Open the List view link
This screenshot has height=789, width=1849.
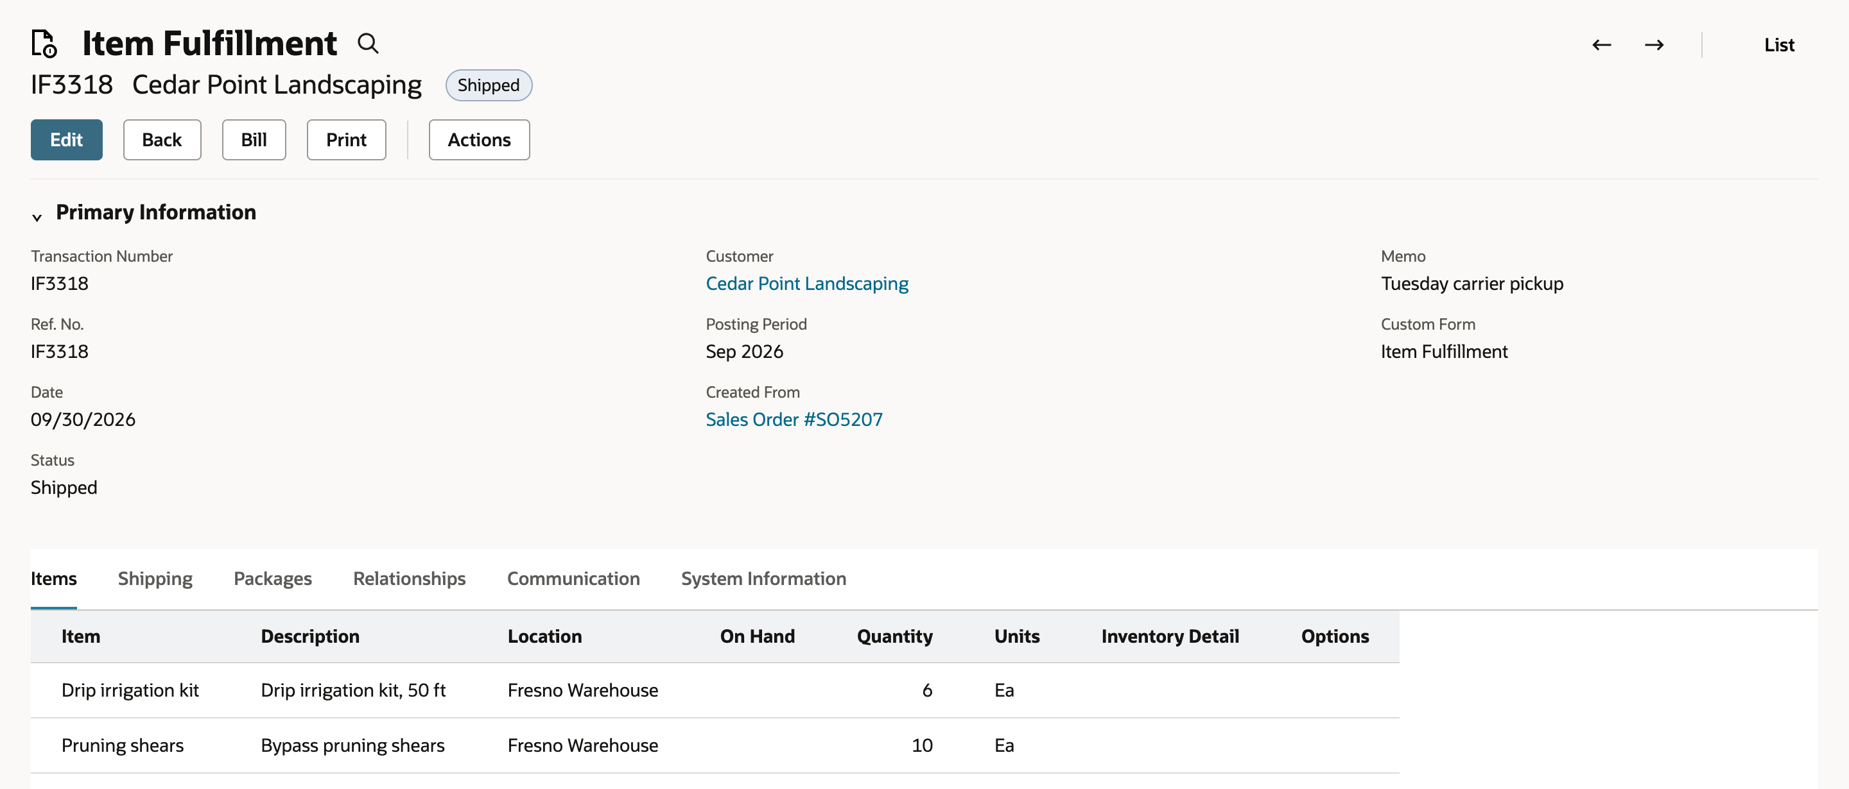1780,45
